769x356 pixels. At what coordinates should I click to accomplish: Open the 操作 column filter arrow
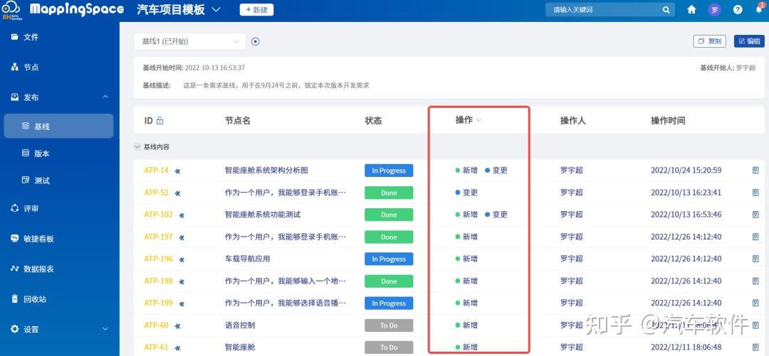click(x=478, y=121)
